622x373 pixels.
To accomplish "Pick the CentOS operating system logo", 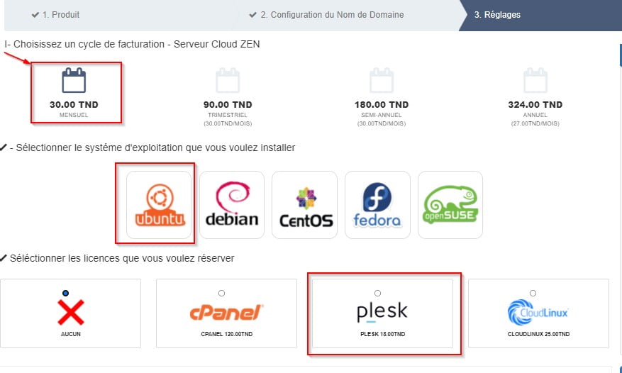I will 304,204.
